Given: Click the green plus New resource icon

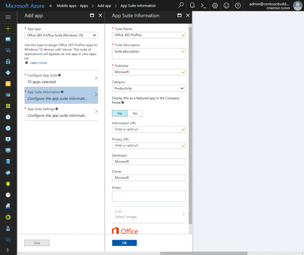Looking at the screenshot, I should coord(8,29).
